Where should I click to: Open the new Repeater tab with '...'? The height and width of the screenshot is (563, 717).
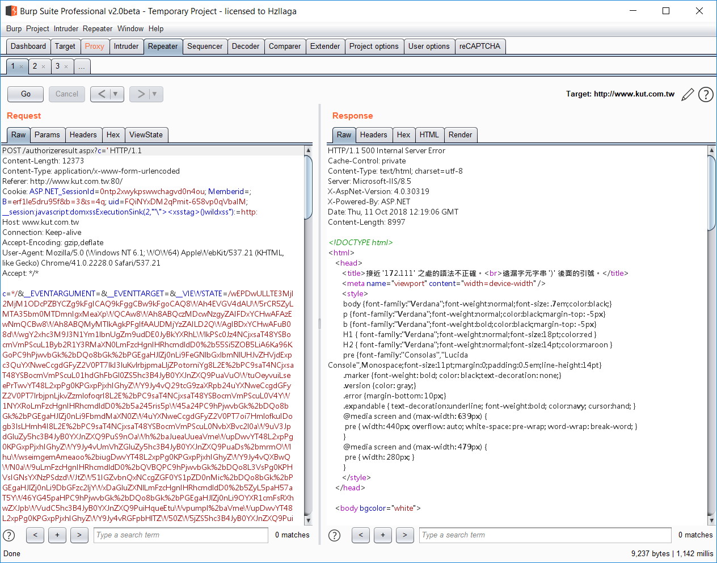tap(82, 66)
